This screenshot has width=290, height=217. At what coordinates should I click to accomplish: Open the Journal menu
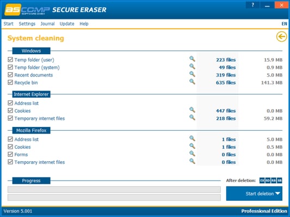click(47, 24)
